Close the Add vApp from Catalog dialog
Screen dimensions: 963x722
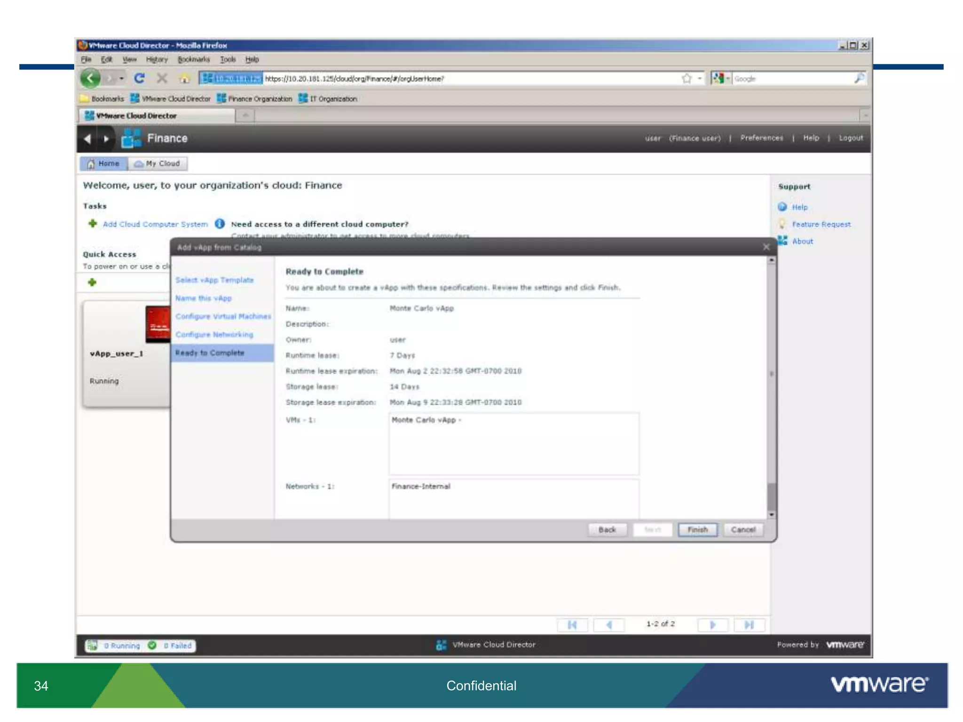(x=766, y=247)
